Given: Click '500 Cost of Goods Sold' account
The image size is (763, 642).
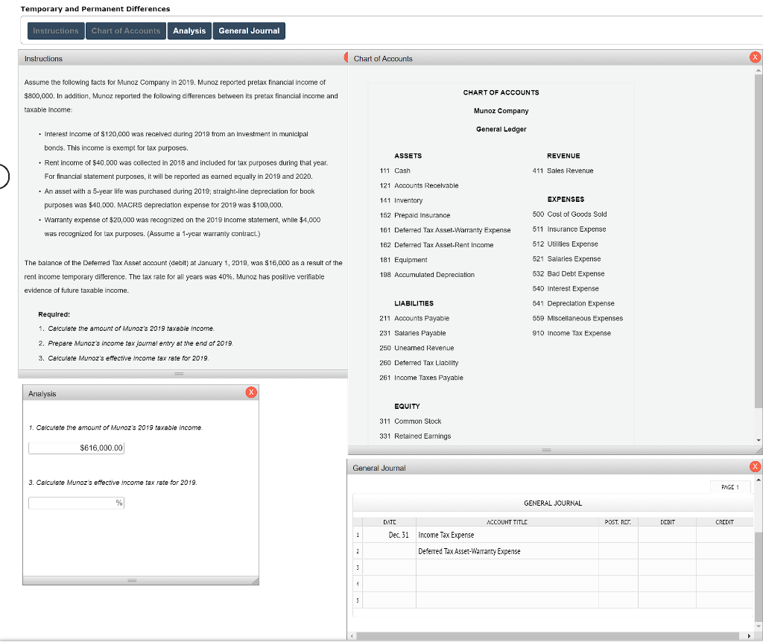Looking at the screenshot, I should tap(570, 214).
